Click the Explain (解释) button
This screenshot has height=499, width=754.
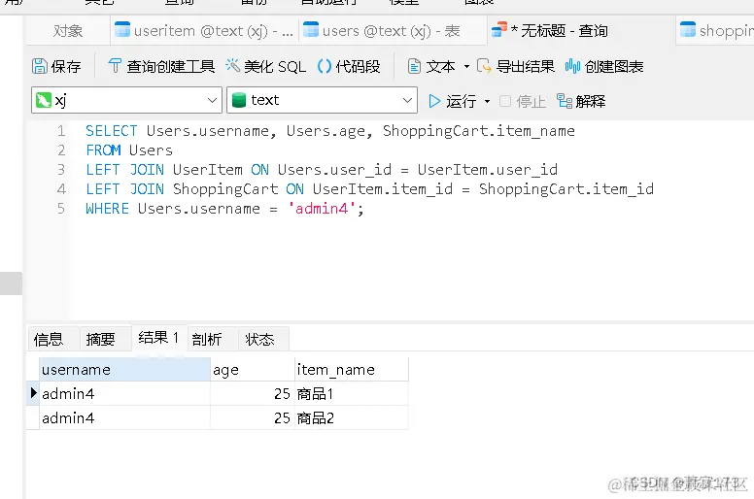[x=581, y=101]
